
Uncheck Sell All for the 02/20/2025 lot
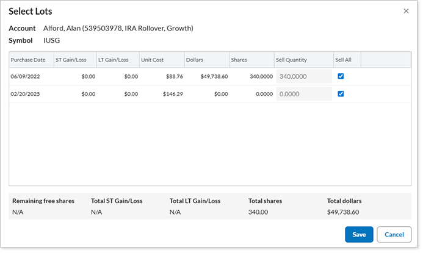pyautogui.click(x=341, y=94)
